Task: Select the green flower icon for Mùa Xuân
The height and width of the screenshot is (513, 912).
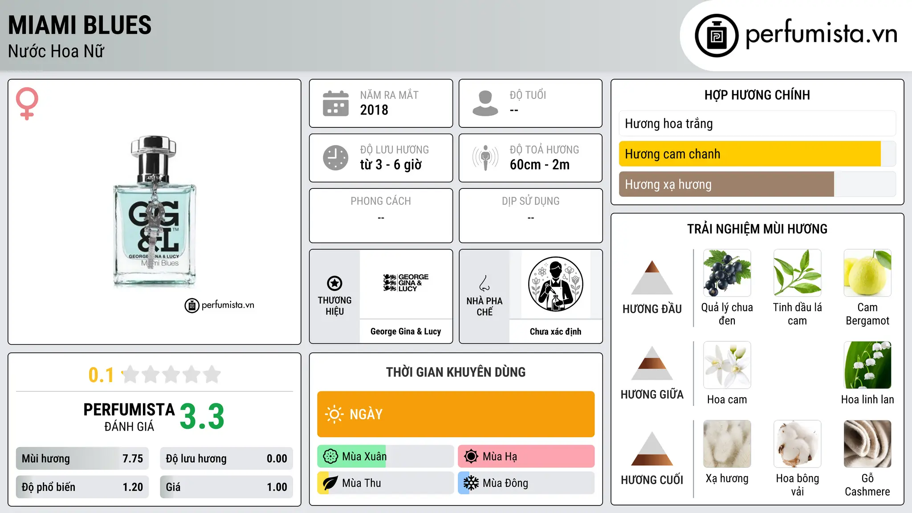Action: pyautogui.click(x=330, y=456)
